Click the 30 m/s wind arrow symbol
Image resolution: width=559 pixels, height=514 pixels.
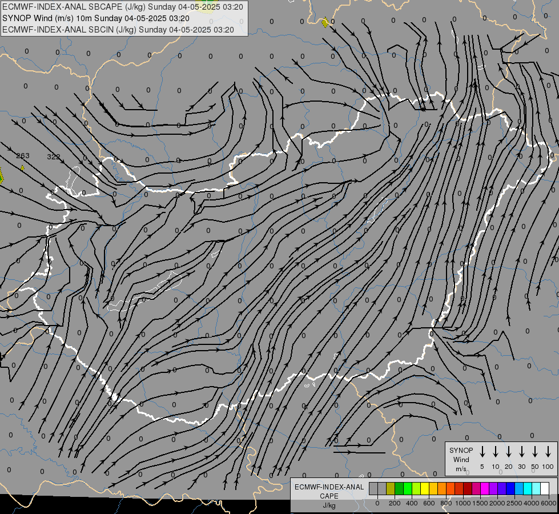tap(521, 452)
